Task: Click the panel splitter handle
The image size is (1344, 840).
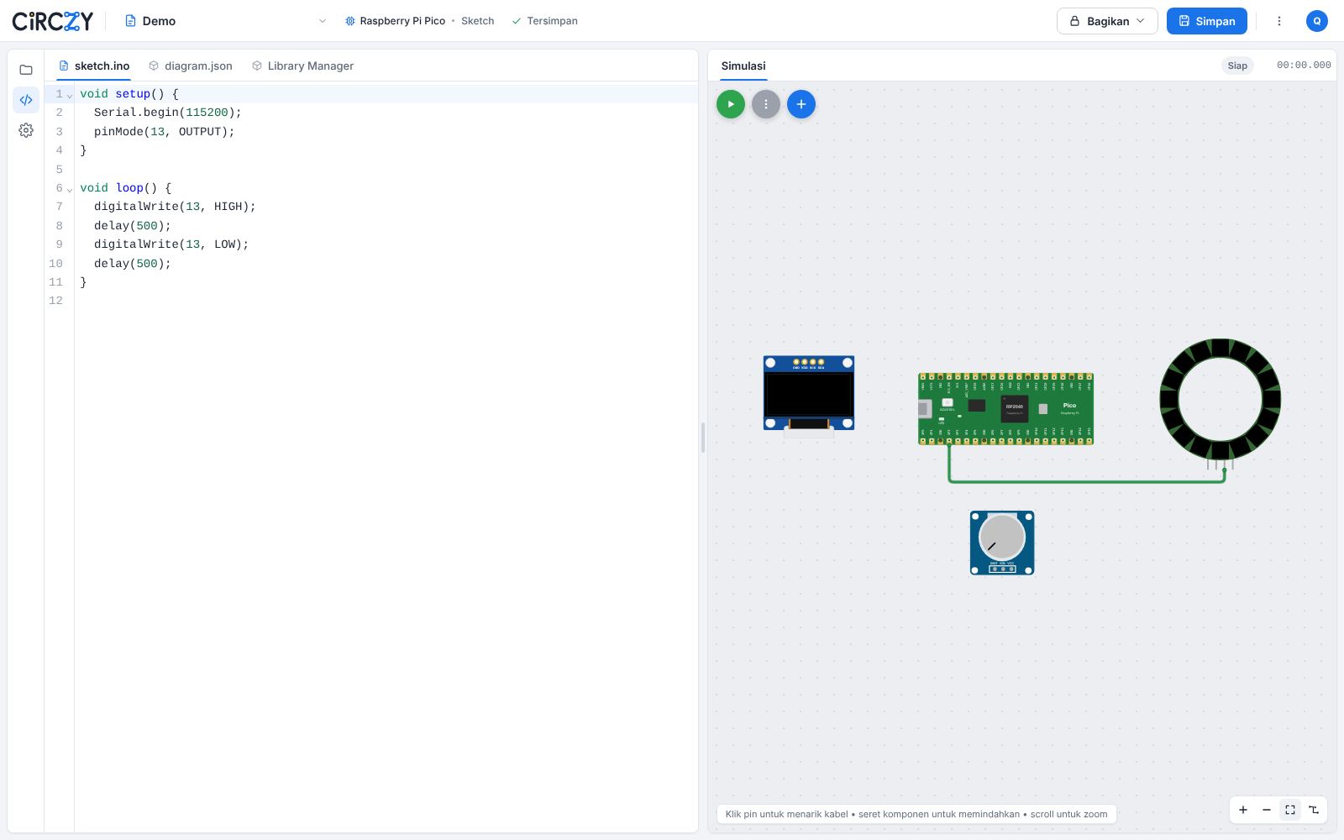Action: [x=703, y=437]
